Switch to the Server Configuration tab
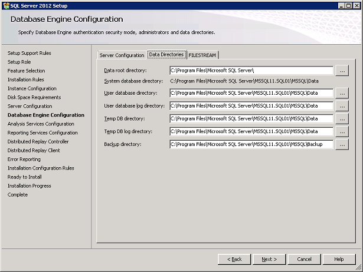363x272 pixels. [122, 55]
